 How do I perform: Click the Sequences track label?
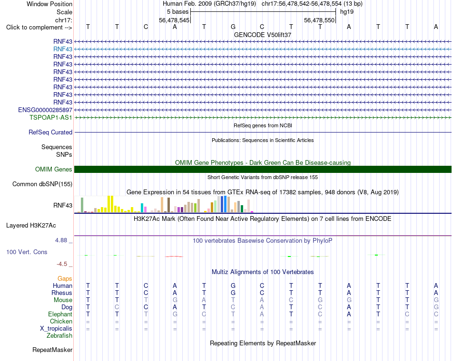point(57,147)
